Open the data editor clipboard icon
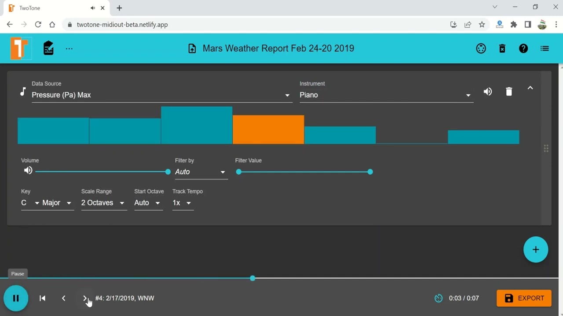 (48, 48)
